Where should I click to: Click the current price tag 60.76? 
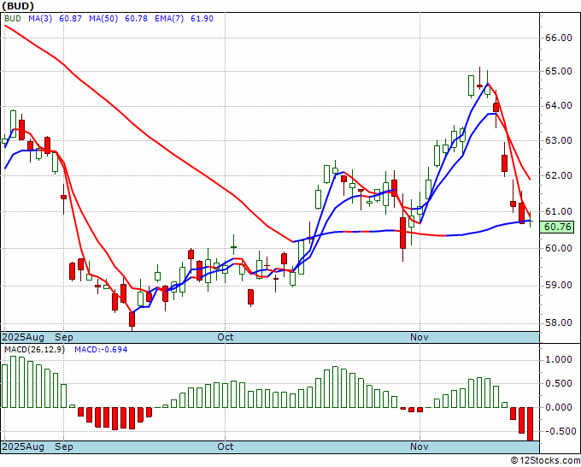point(557,227)
